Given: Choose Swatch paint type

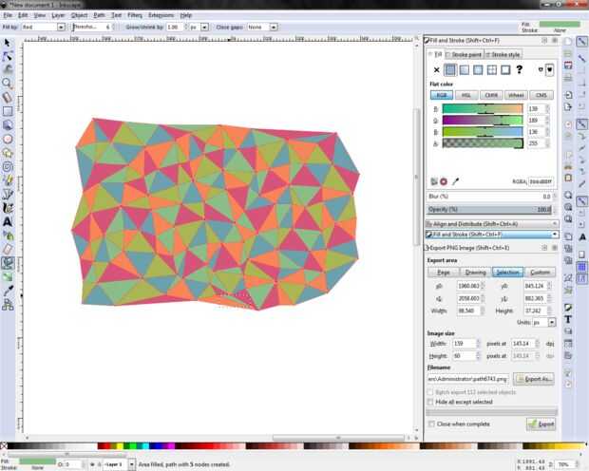Looking at the screenshot, I should click(505, 70).
